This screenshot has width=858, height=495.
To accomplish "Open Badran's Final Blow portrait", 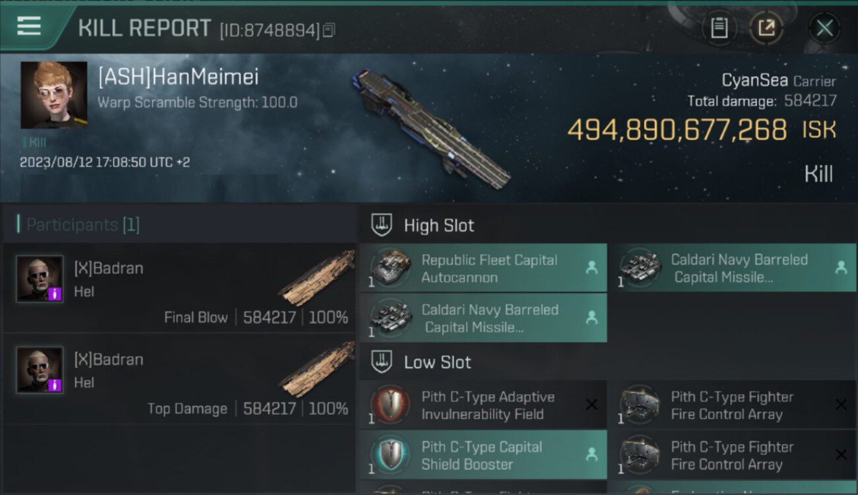I will (40, 279).
